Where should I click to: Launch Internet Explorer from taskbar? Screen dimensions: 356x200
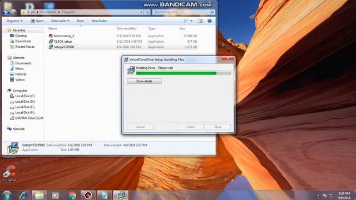(x=23, y=195)
